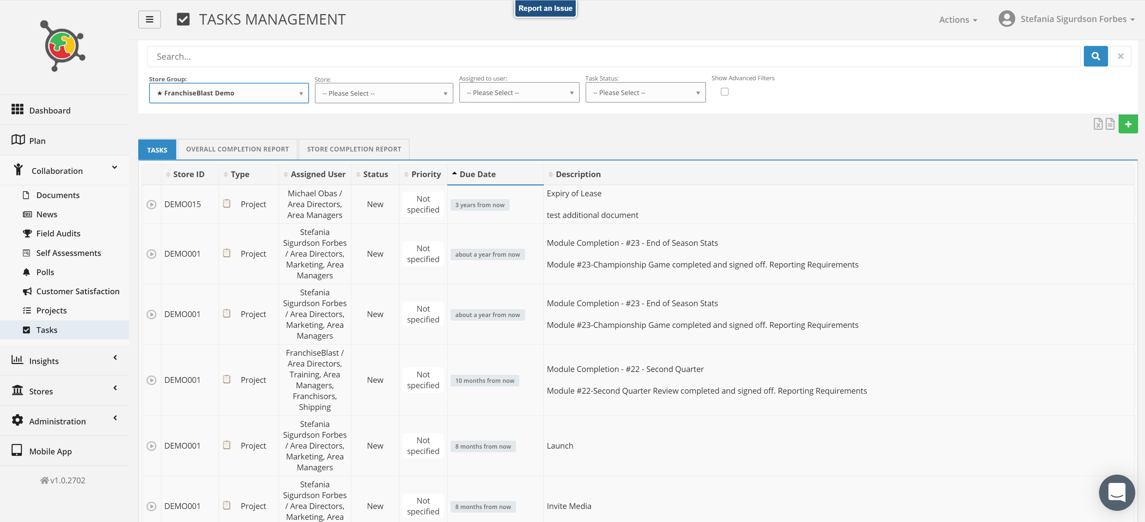Open Field Audits in the sidebar
Screen dimensions: 1145x522
58,234
